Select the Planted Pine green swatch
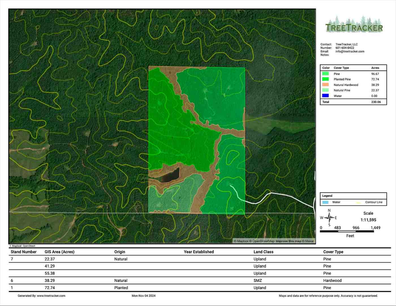This screenshot has width=396, height=306. [325, 79]
